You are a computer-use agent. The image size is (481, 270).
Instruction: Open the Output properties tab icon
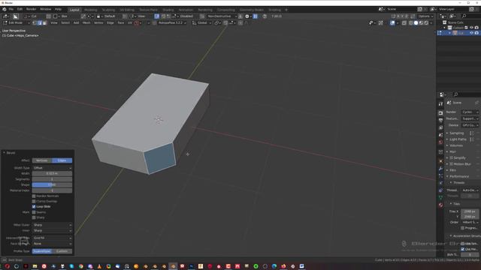[441, 120]
